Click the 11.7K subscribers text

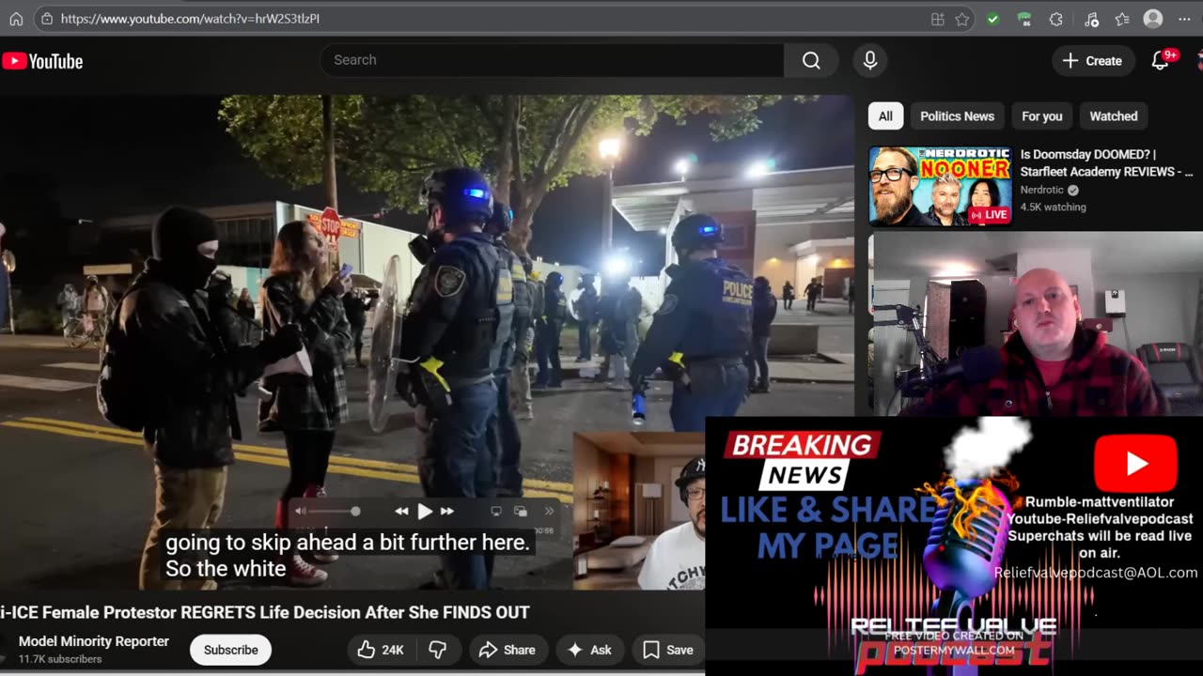(60, 659)
